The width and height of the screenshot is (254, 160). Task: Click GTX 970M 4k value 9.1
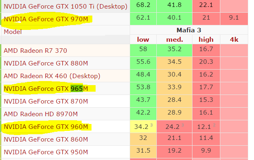click(234, 18)
